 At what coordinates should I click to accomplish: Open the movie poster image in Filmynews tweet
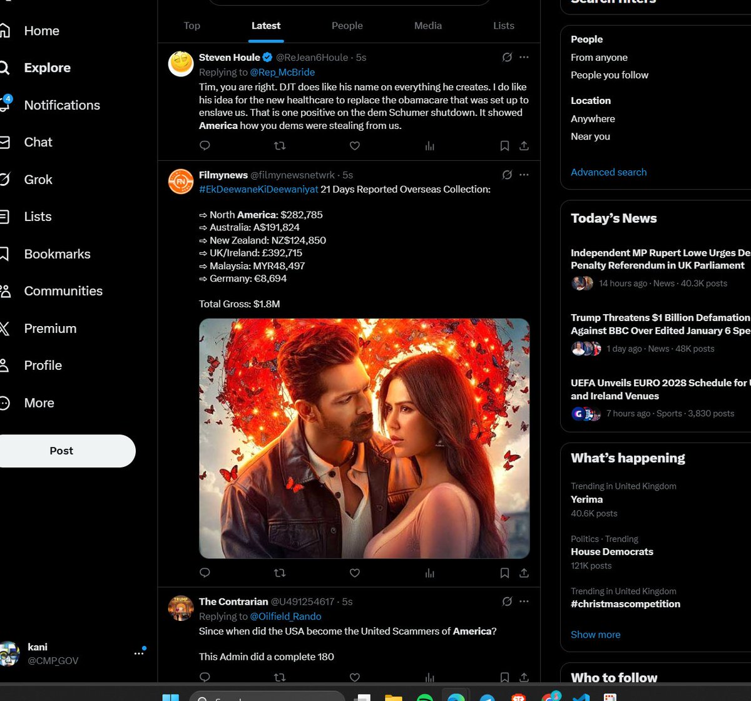coord(364,439)
